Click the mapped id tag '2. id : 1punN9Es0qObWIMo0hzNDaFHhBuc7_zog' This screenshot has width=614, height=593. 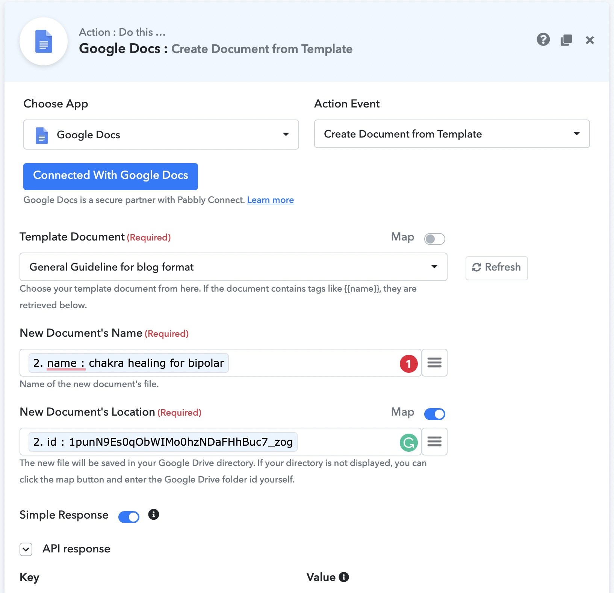(163, 442)
